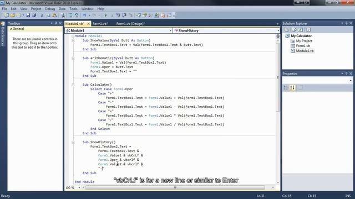Open the Help menu
Screen dimensions: 355x199
coord(101,9)
